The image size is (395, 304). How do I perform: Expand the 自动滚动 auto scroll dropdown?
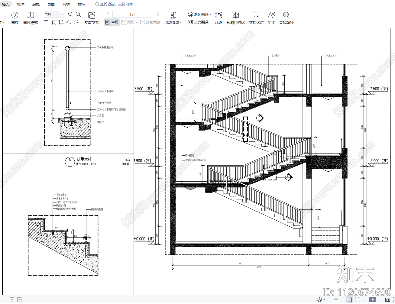[x=180, y=23]
